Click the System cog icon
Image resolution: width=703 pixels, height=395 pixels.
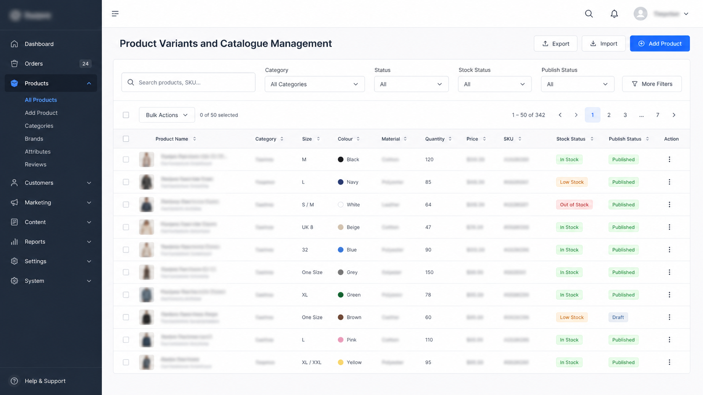point(14,281)
